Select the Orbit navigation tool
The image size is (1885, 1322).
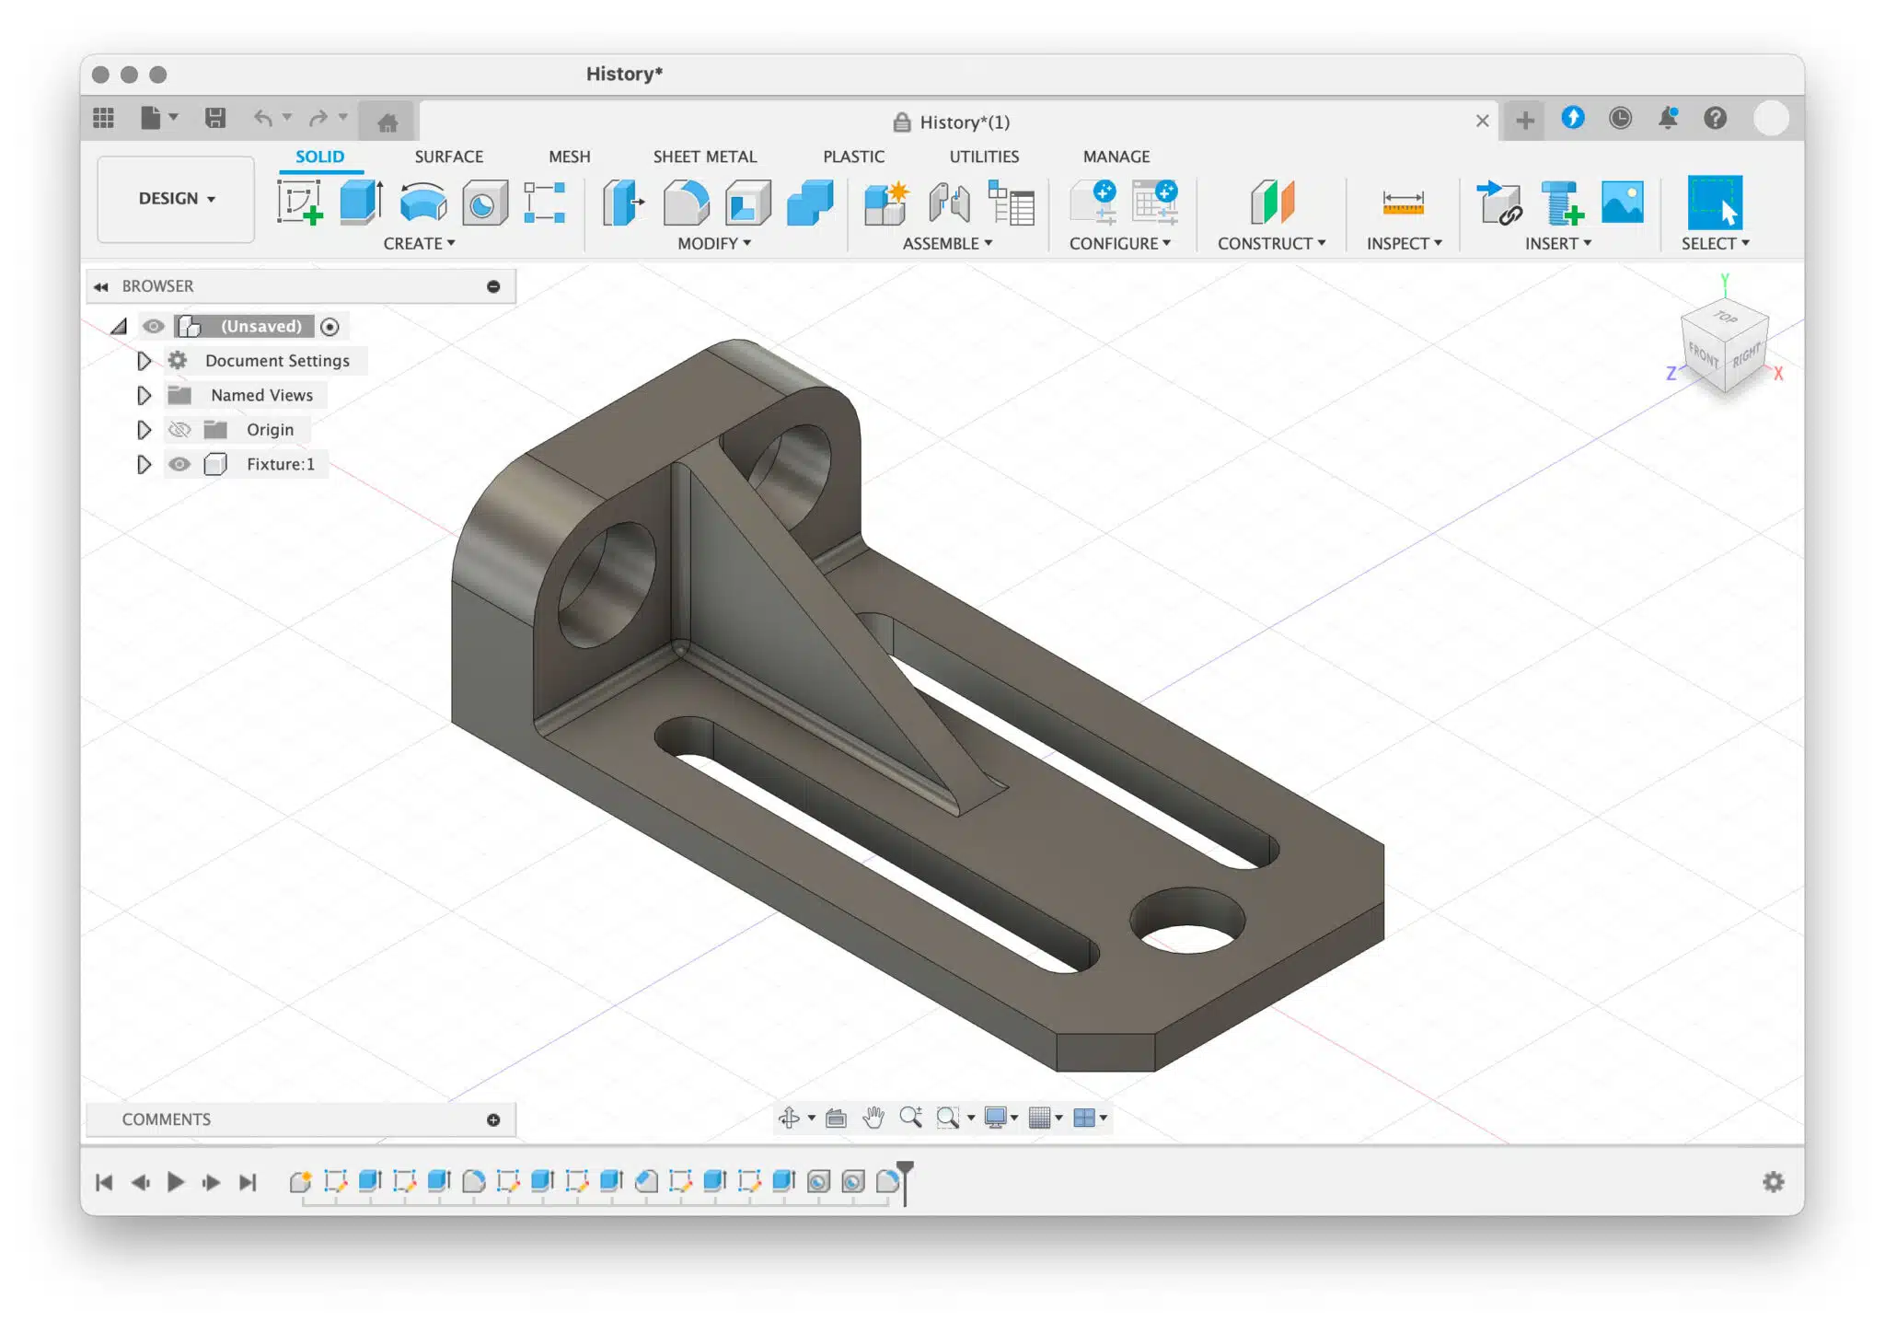[789, 1117]
